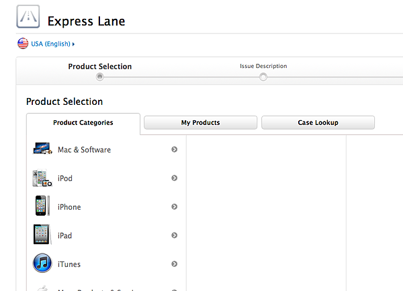Expand iPod with its arrow
Image resolution: width=403 pixels, height=291 pixels.
pos(174,178)
